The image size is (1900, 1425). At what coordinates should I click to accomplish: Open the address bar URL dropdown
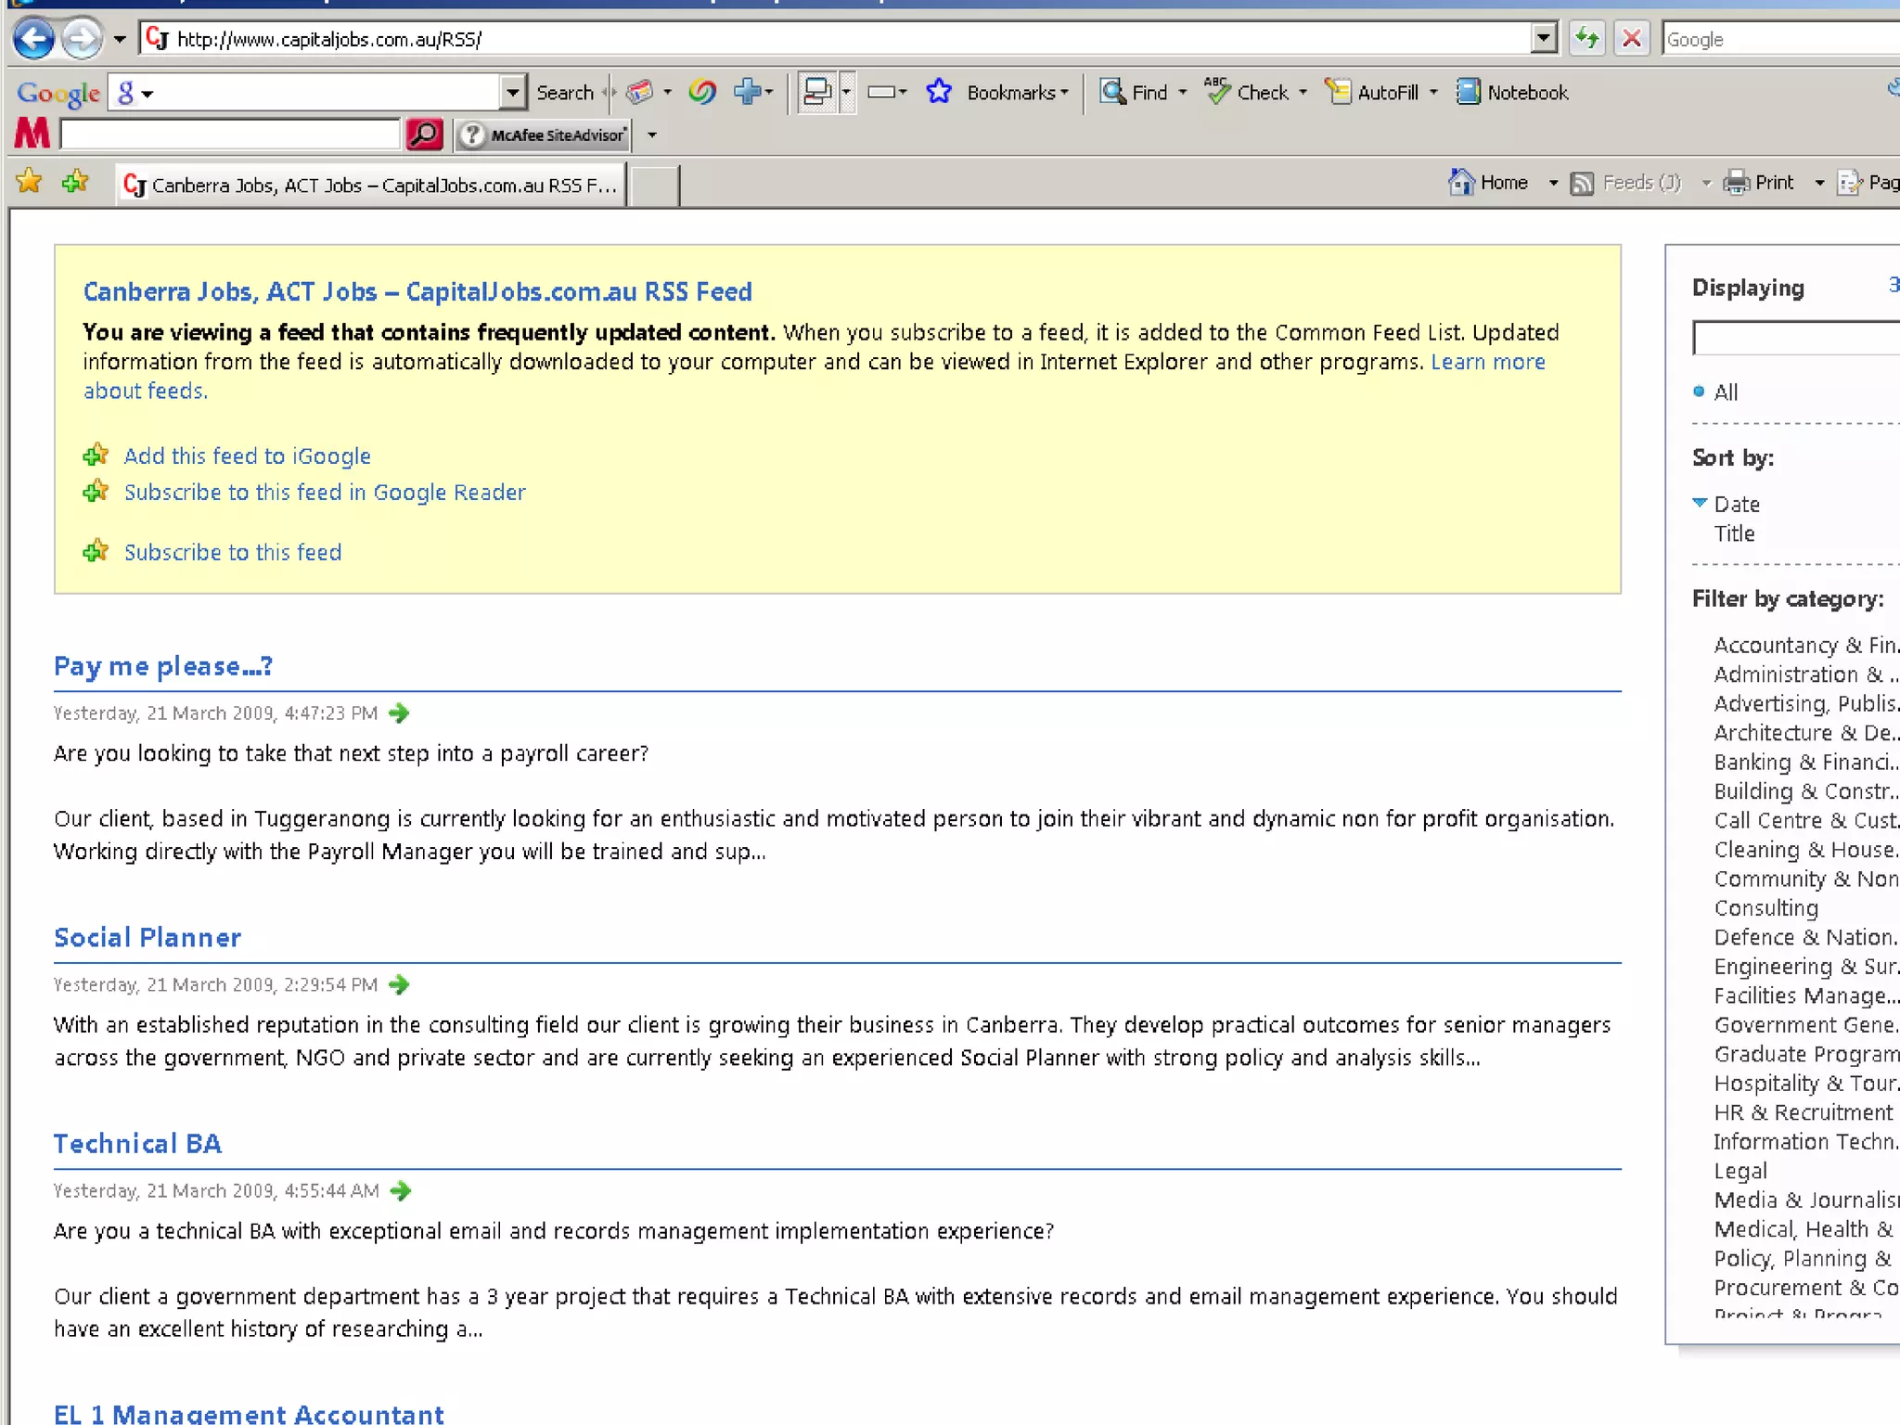[1542, 39]
